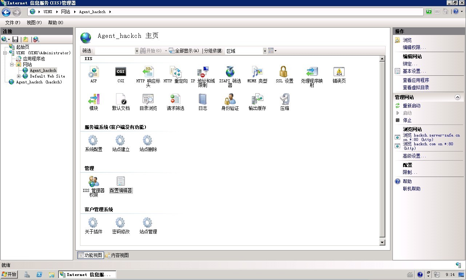Switch to 功能视图 tab

(x=91, y=255)
